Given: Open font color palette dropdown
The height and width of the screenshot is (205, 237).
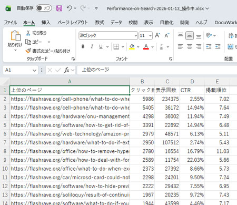Looking at the screenshot, I should (153, 47).
